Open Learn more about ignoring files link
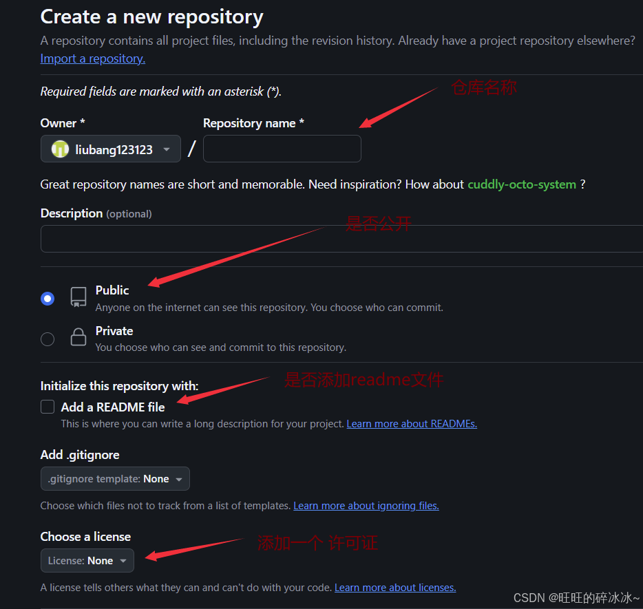The height and width of the screenshot is (609, 643). 366,506
